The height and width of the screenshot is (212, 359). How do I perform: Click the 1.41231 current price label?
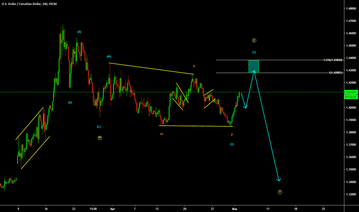(351, 92)
